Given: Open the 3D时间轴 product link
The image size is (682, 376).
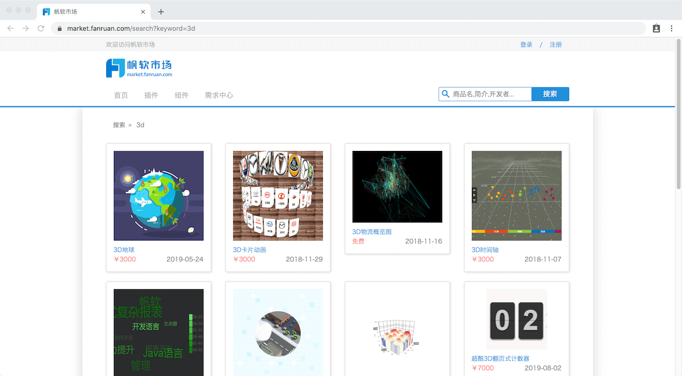Looking at the screenshot, I should pyautogui.click(x=486, y=250).
